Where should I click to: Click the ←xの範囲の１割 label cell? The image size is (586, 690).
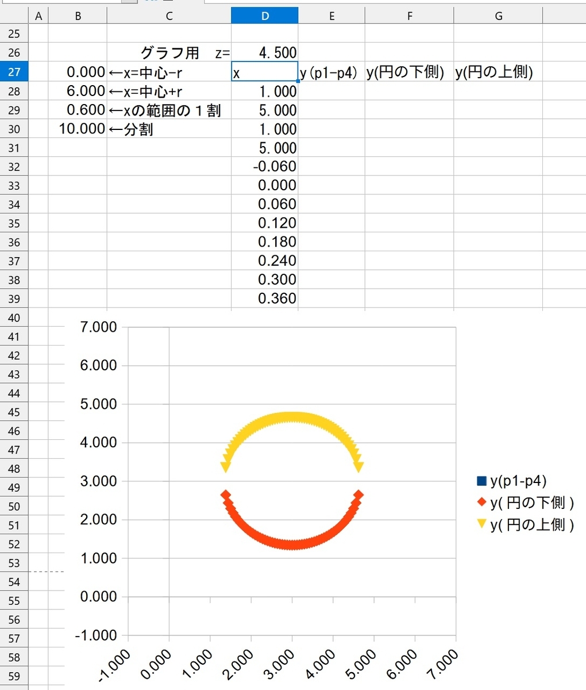click(169, 110)
